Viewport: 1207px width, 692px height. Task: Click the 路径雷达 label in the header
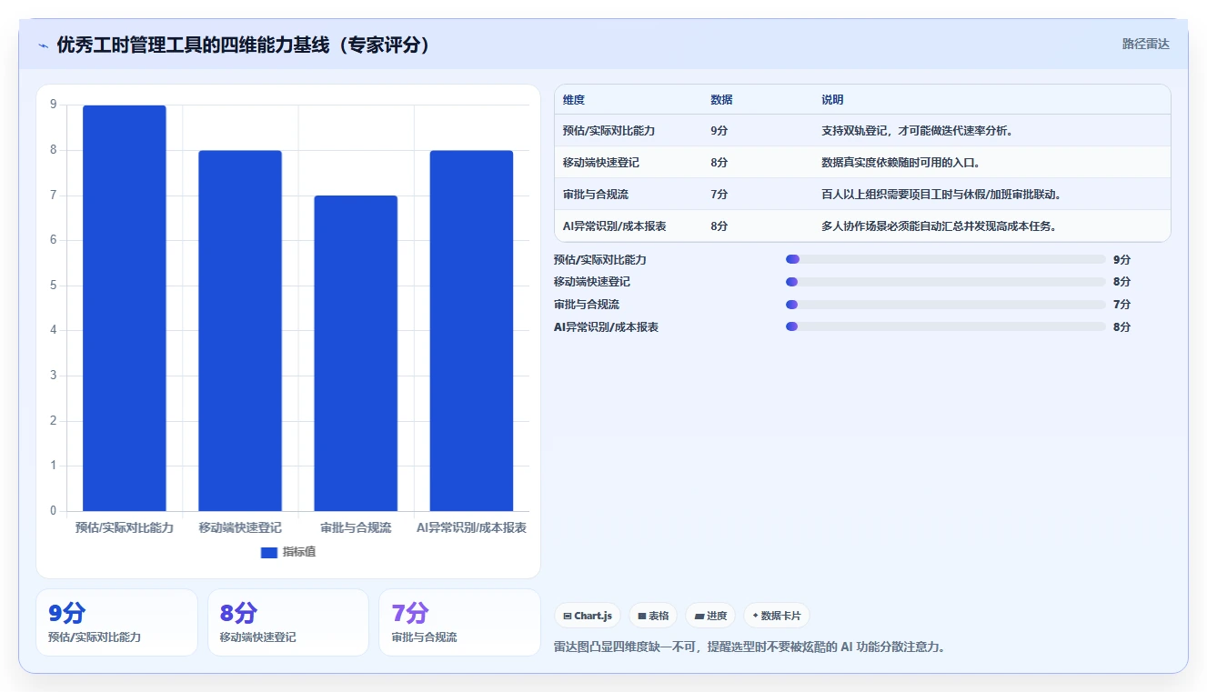tap(1145, 44)
